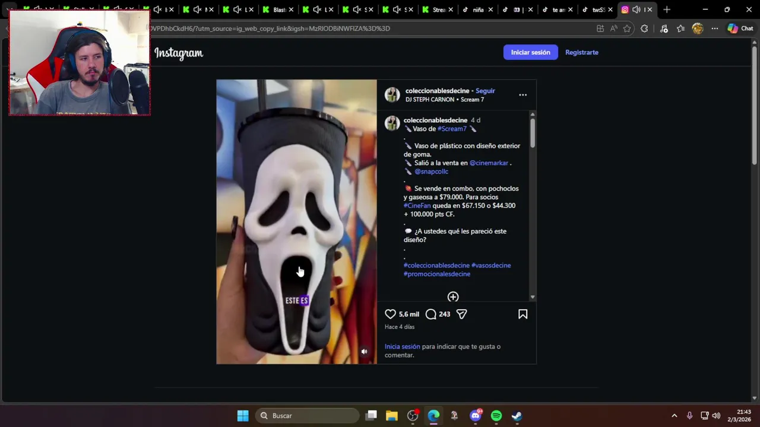The image size is (760, 427).
Task: Open the browser profile avatar
Action: tap(698, 28)
